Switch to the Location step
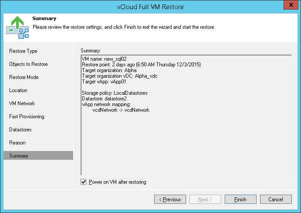The image size is (301, 213). [18, 90]
